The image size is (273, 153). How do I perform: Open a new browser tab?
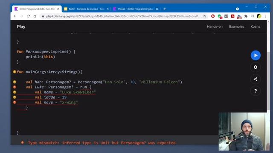165,9
